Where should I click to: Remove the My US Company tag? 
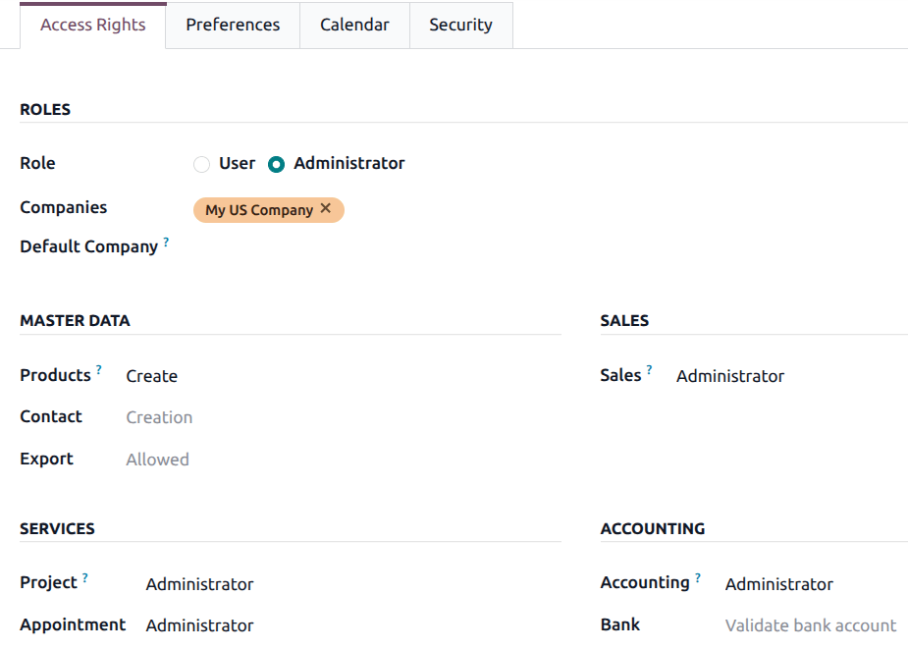[x=326, y=208]
